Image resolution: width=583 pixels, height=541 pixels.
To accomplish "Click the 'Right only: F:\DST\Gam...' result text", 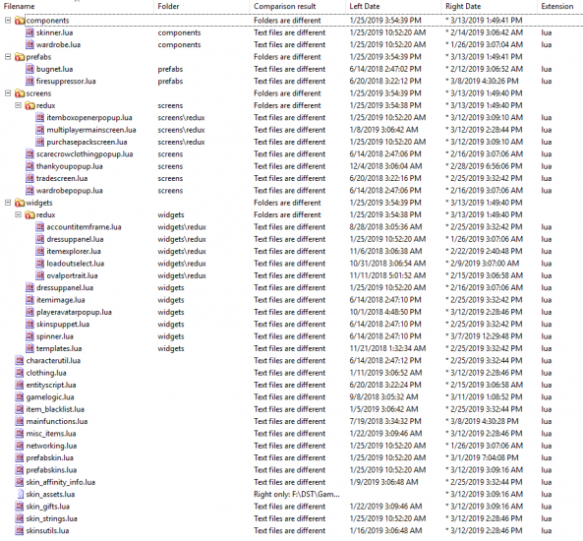I will pos(297,495).
